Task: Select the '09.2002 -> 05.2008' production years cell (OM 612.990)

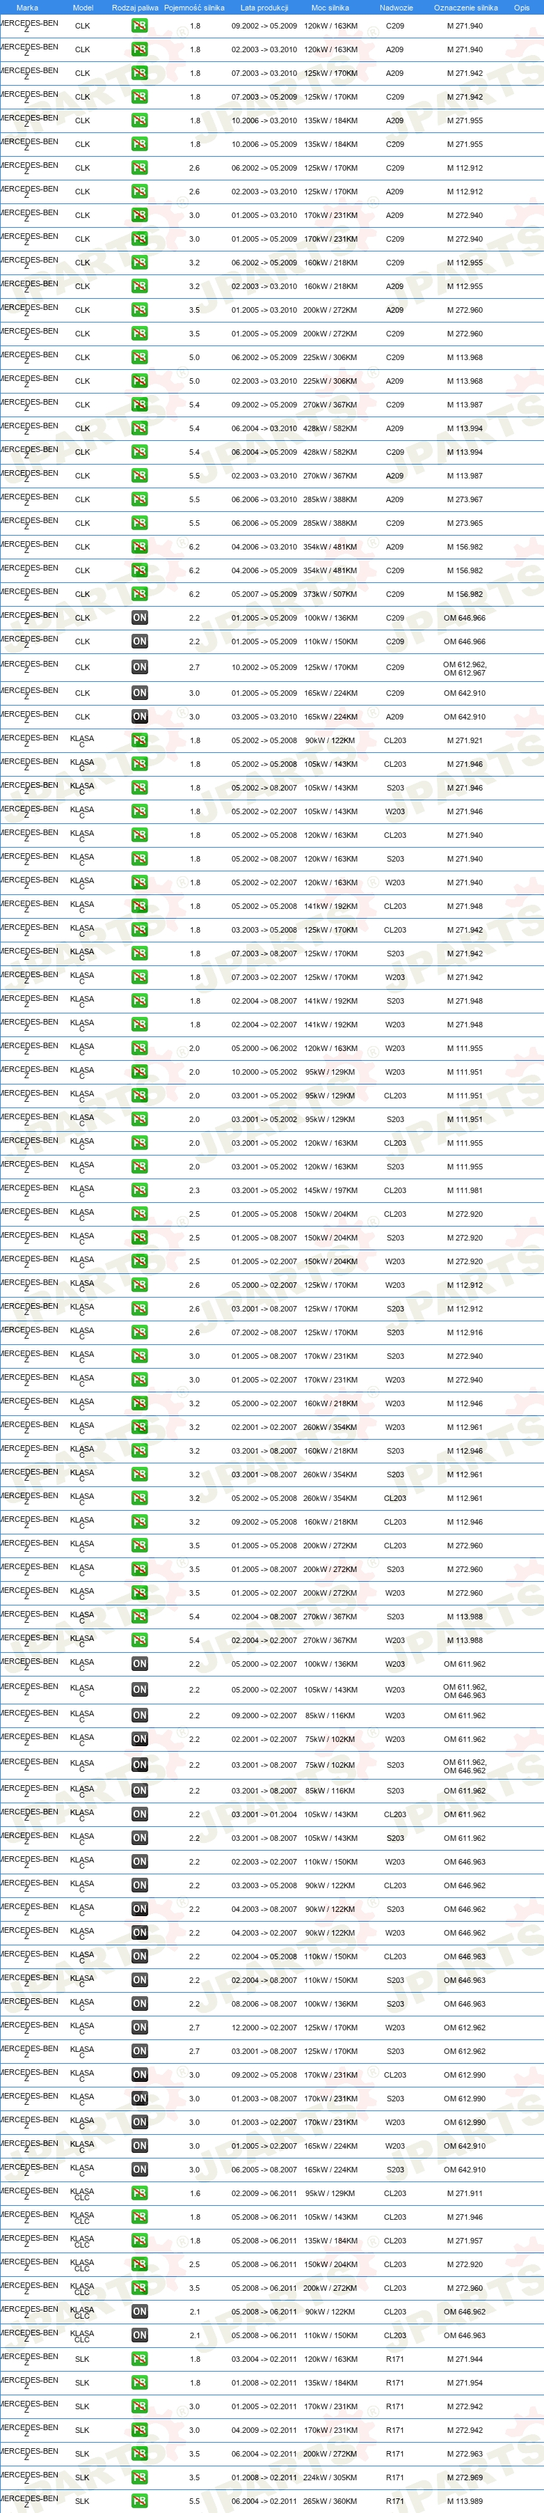Action: (264, 2075)
